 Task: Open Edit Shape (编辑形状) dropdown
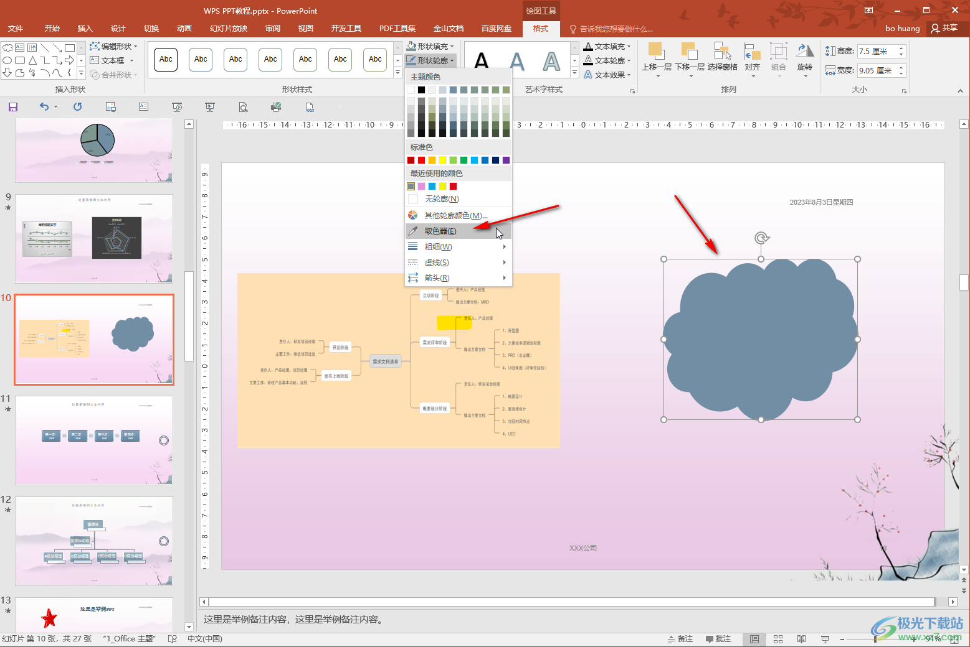tap(113, 46)
